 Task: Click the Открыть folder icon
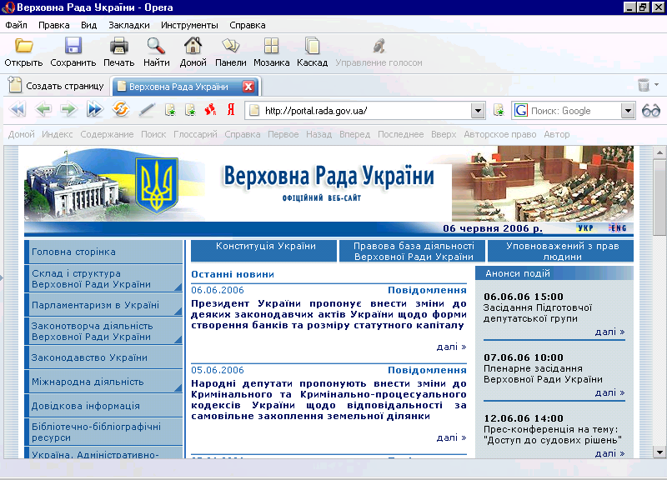24,46
